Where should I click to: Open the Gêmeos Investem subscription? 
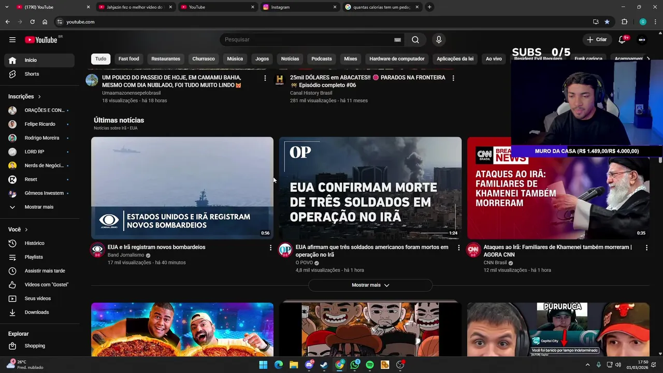point(39,193)
